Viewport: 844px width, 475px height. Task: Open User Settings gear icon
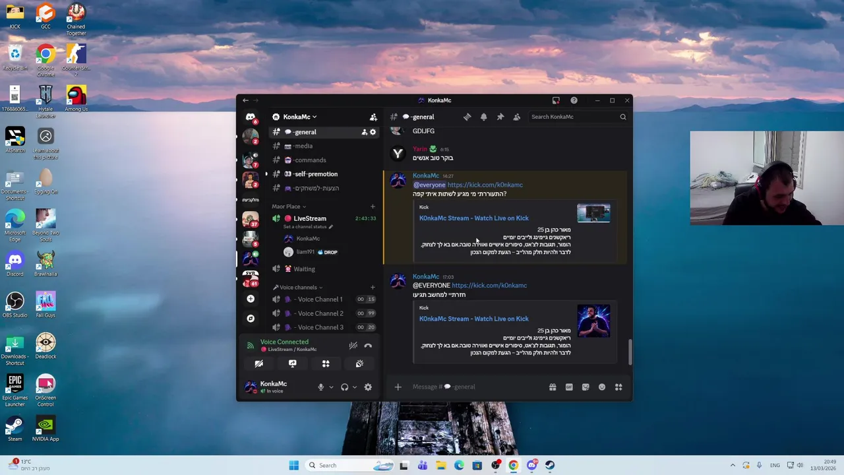[x=368, y=387]
